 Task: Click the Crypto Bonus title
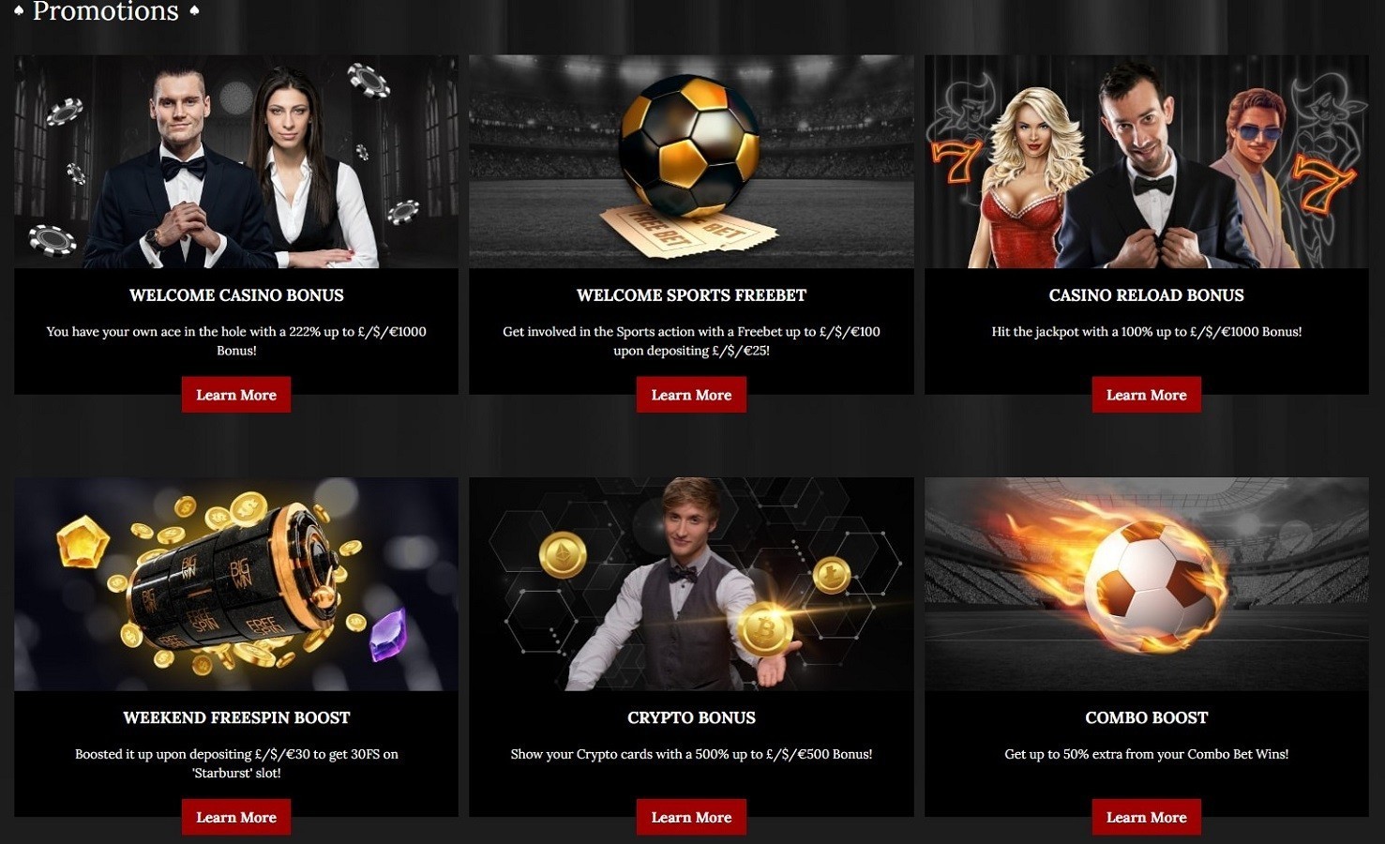(x=691, y=717)
